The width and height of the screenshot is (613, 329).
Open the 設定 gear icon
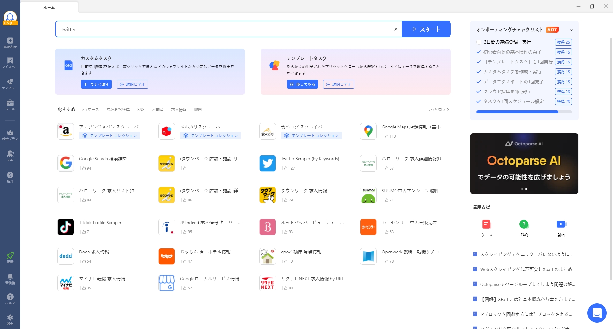(10, 319)
